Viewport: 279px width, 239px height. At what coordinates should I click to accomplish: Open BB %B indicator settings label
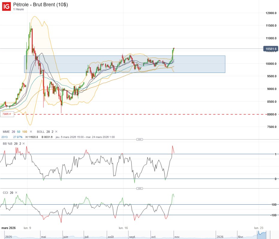[x=7, y=143]
